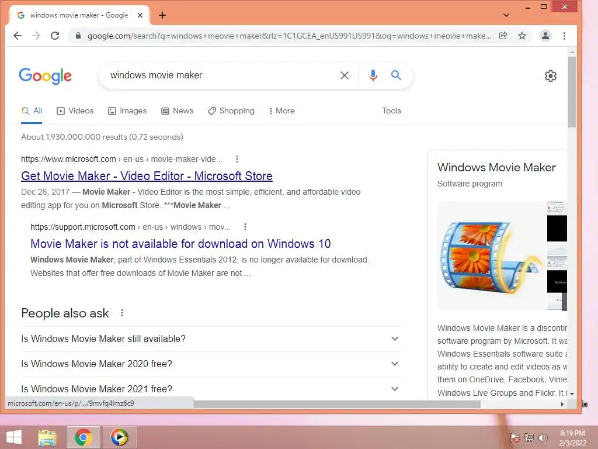
Task: Open Action Center flag tray icon
Action: [515, 438]
